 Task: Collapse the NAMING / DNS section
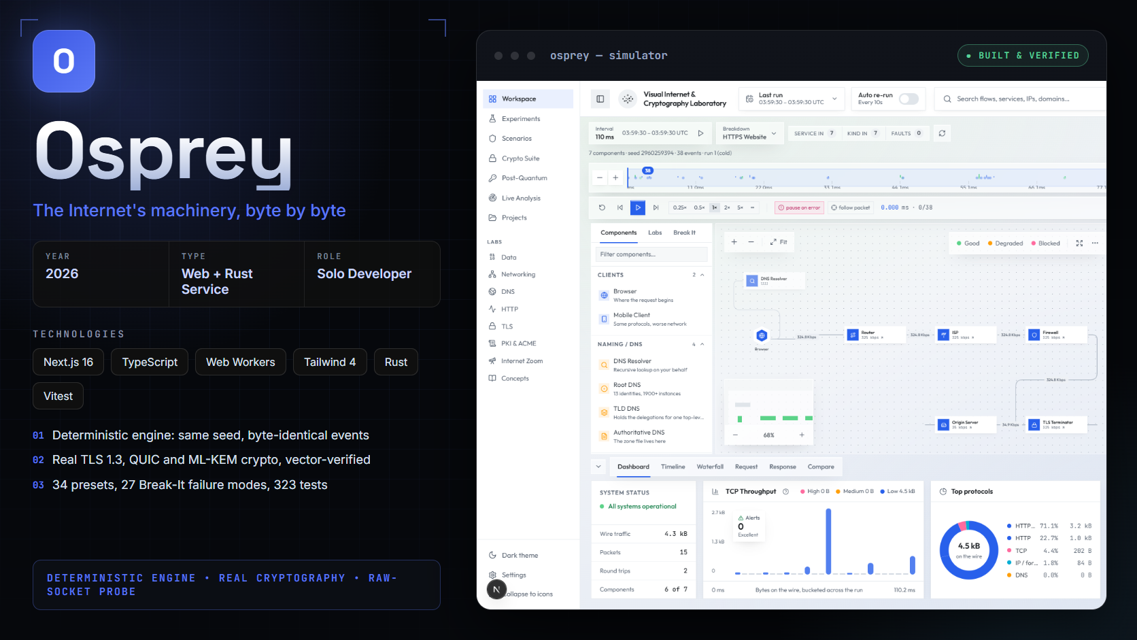702,344
